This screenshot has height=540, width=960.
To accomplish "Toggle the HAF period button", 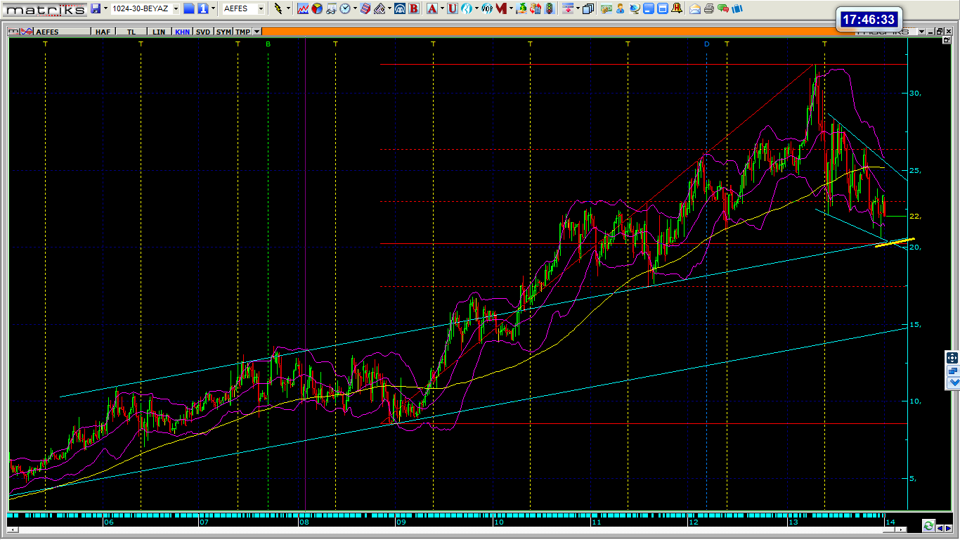I will click(x=103, y=32).
